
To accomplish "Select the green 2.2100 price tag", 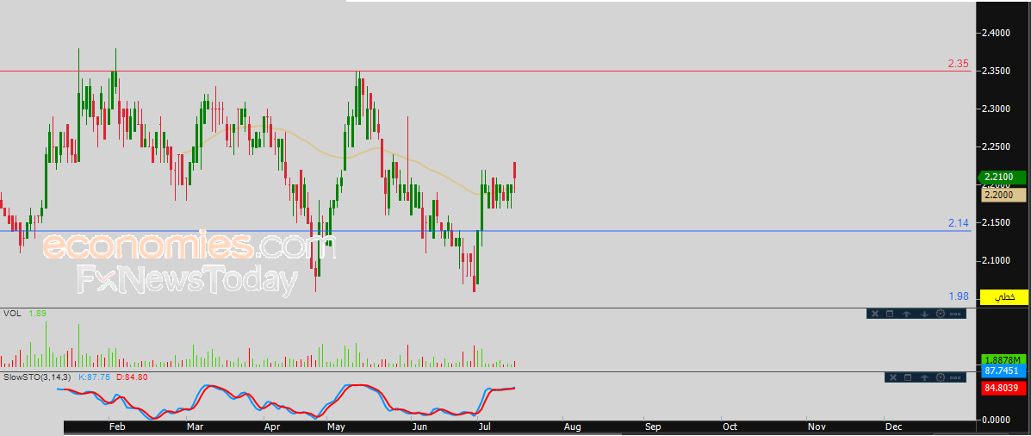I will [1002, 177].
